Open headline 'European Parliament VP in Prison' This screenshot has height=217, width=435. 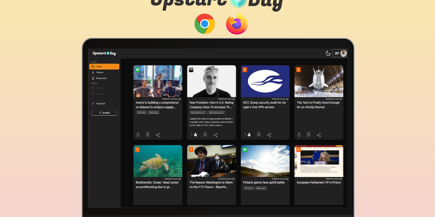click(x=319, y=183)
